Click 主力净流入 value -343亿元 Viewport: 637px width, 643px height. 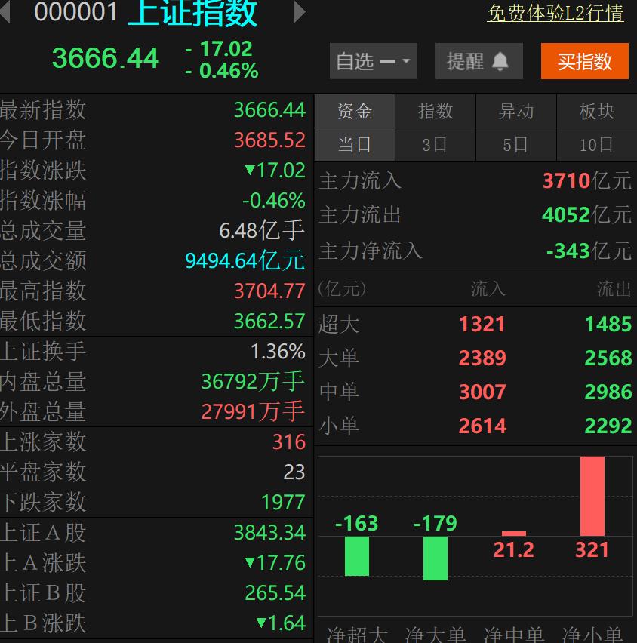click(x=589, y=251)
